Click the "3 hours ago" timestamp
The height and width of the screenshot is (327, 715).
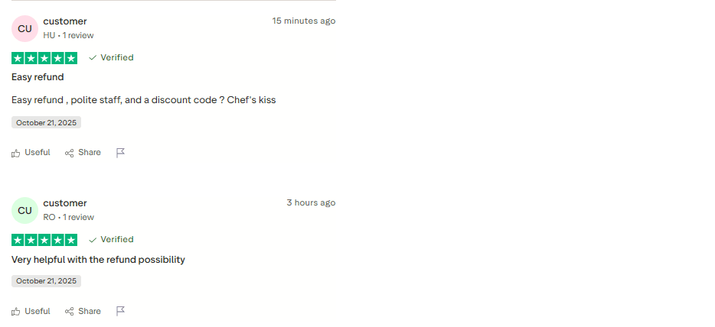[311, 202]
